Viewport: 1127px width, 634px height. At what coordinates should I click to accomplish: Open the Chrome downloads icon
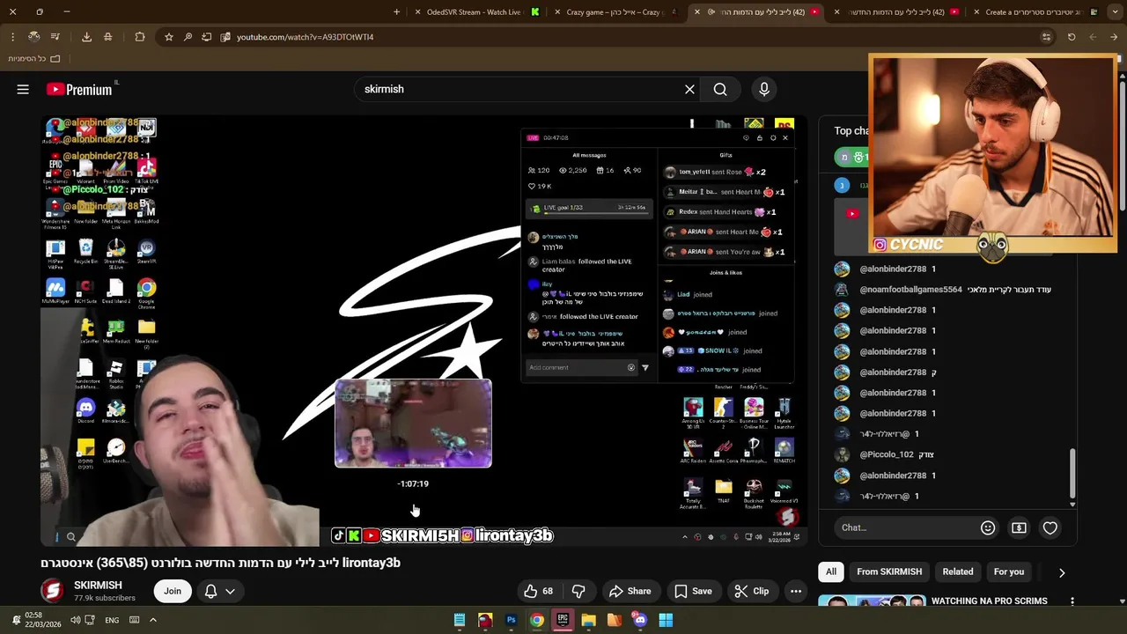[86, 37]
